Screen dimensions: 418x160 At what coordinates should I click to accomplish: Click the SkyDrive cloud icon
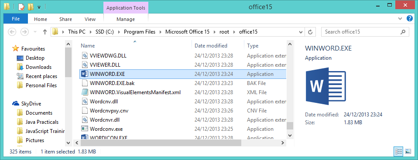[x=16, y=104]
